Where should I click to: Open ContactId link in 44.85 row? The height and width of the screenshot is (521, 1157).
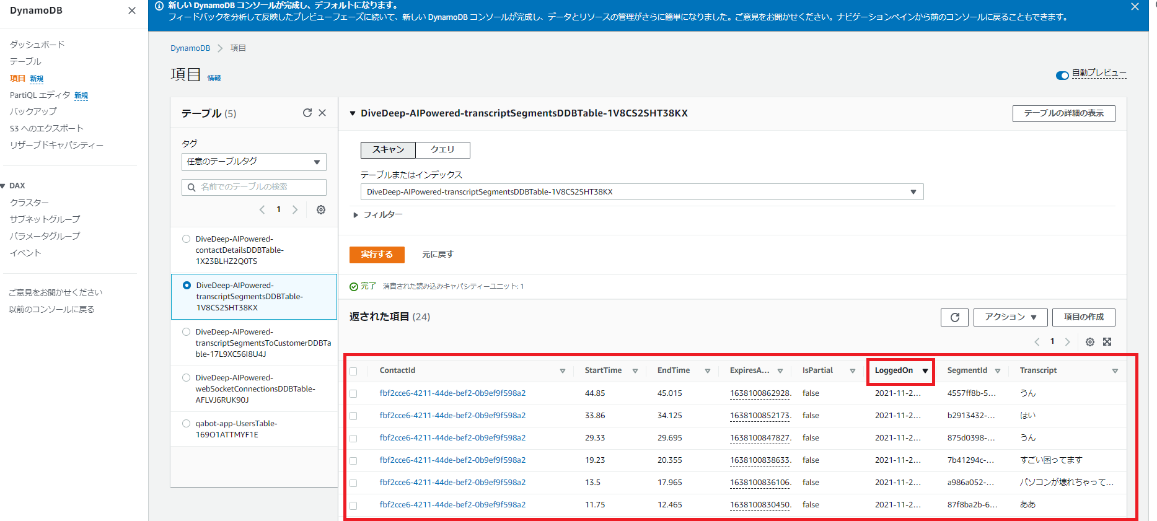pyautogui.click(x=452, y=393)
